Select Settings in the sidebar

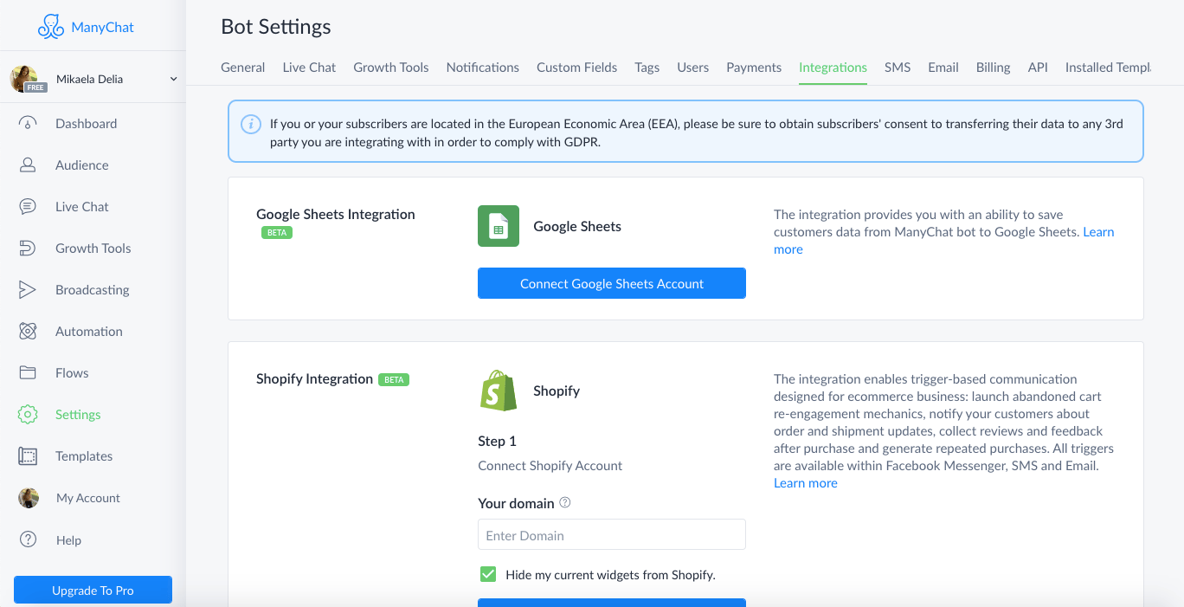[78, 415]
